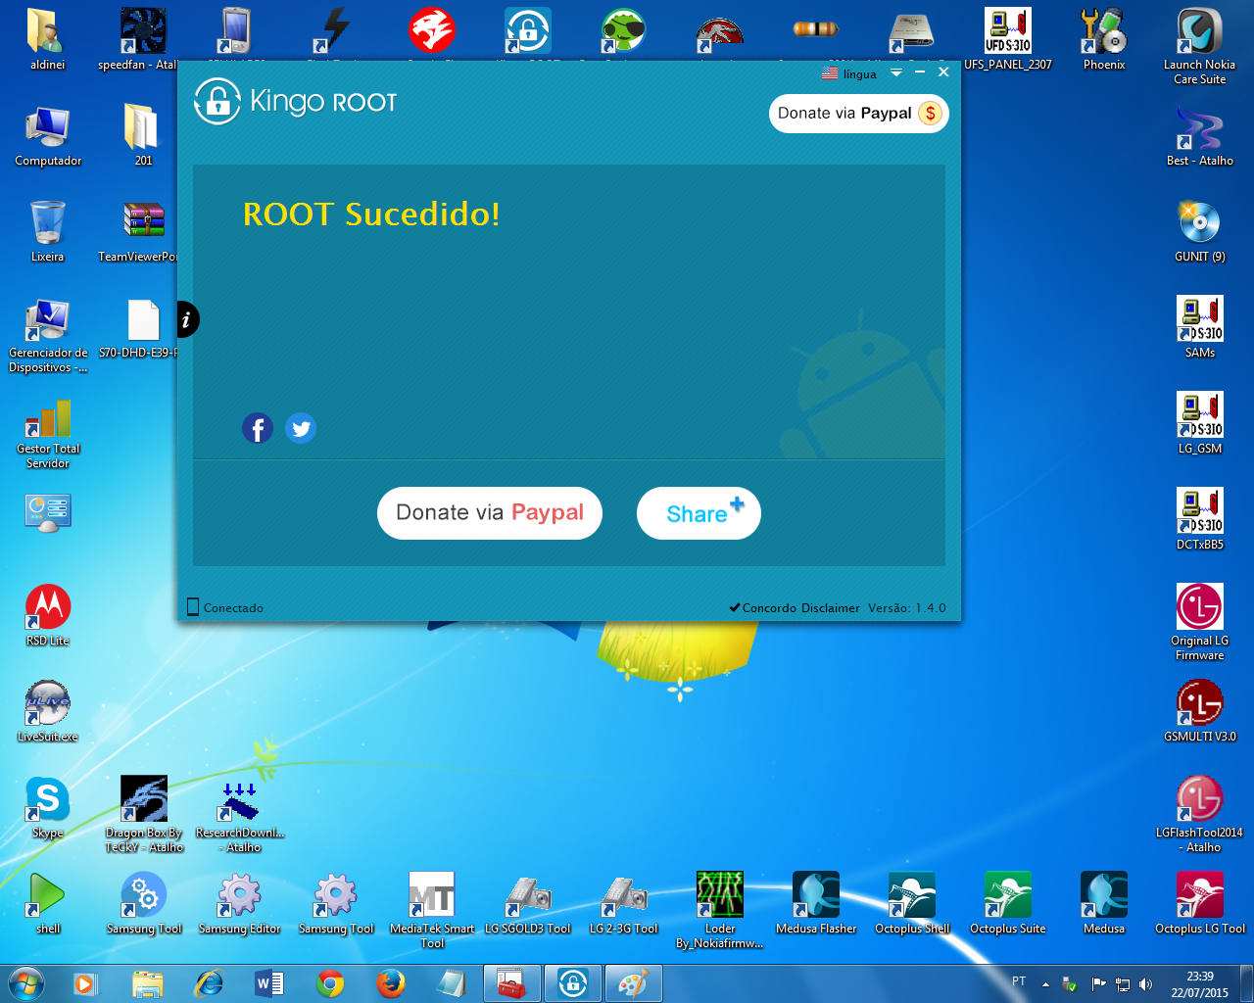Click the Facebook share icon in Kingo ROOT
1254x1003 pixels.
pyautogui.click(x=258, y=428)
